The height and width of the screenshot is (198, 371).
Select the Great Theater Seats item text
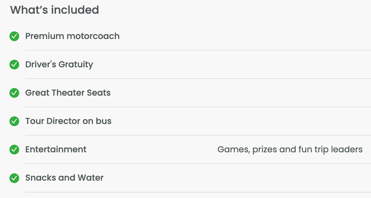click(68, 93)
